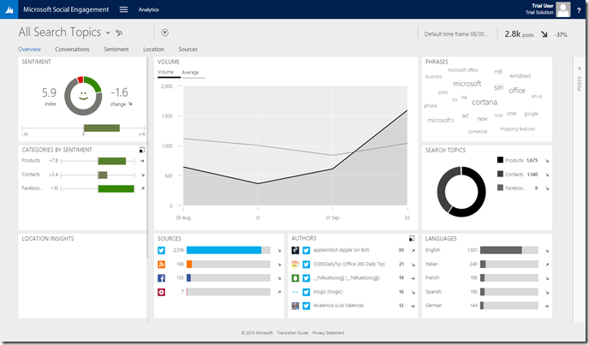589x345 pixels.
Task: Open the Default time frame selector
Action: tap(456, 34)
